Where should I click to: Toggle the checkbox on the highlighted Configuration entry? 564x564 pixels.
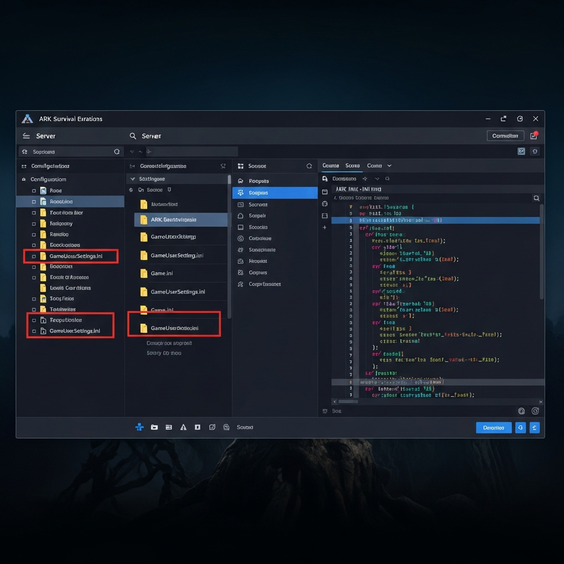pyautogui.click(x=33, y=202)
